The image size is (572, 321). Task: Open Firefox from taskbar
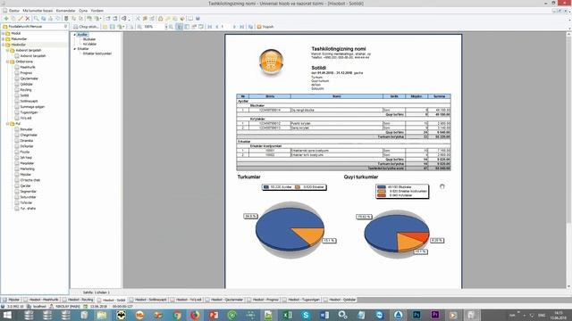pos(195,315)
